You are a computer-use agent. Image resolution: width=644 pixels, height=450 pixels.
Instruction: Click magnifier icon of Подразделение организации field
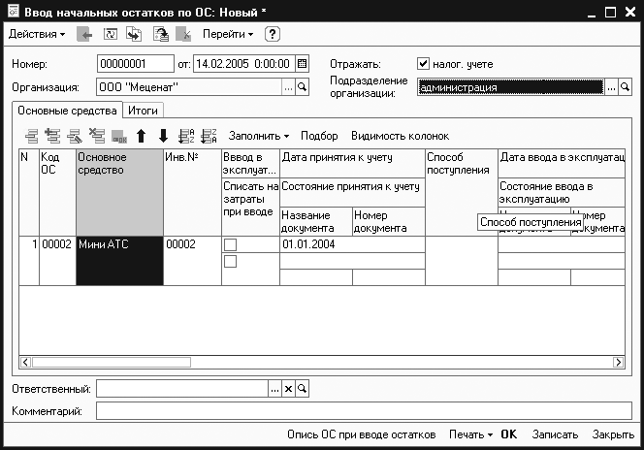625,87
